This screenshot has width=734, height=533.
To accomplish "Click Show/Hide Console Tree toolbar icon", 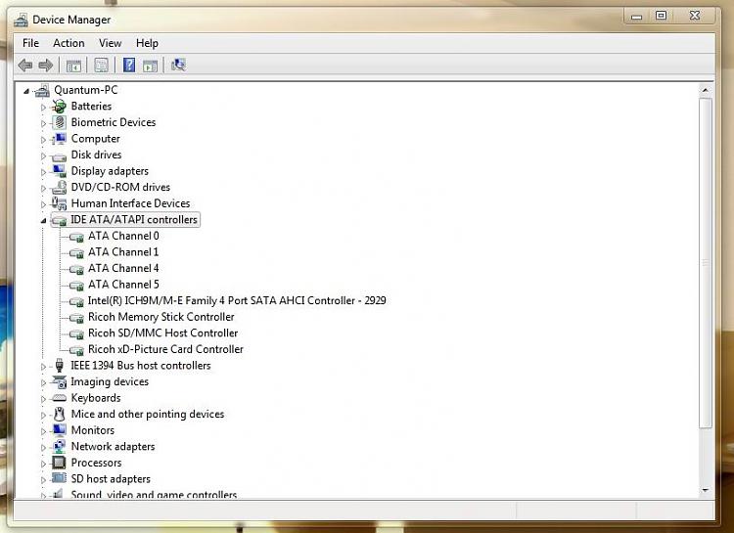I will pos(73,66).
